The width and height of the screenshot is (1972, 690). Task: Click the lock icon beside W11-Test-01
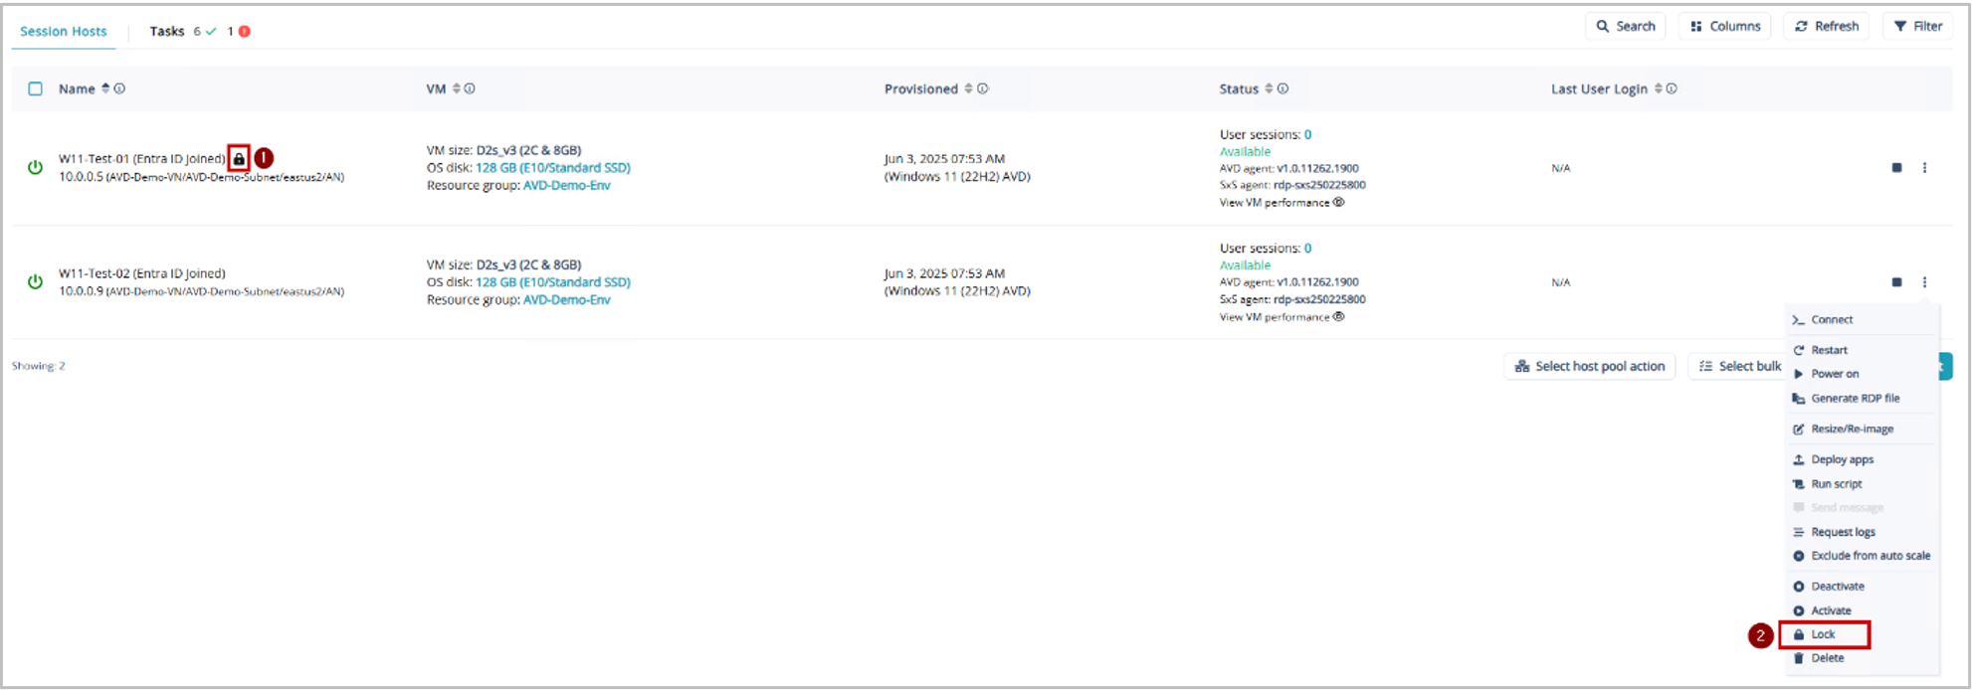[x=239, y=158]
